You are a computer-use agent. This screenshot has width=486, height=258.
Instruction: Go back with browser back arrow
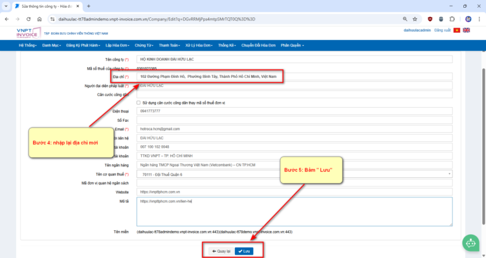click(7, 19)
